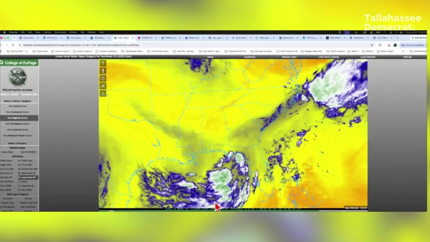
Task: Open the All Bookmarks folder
Action: tap(418, 51)
